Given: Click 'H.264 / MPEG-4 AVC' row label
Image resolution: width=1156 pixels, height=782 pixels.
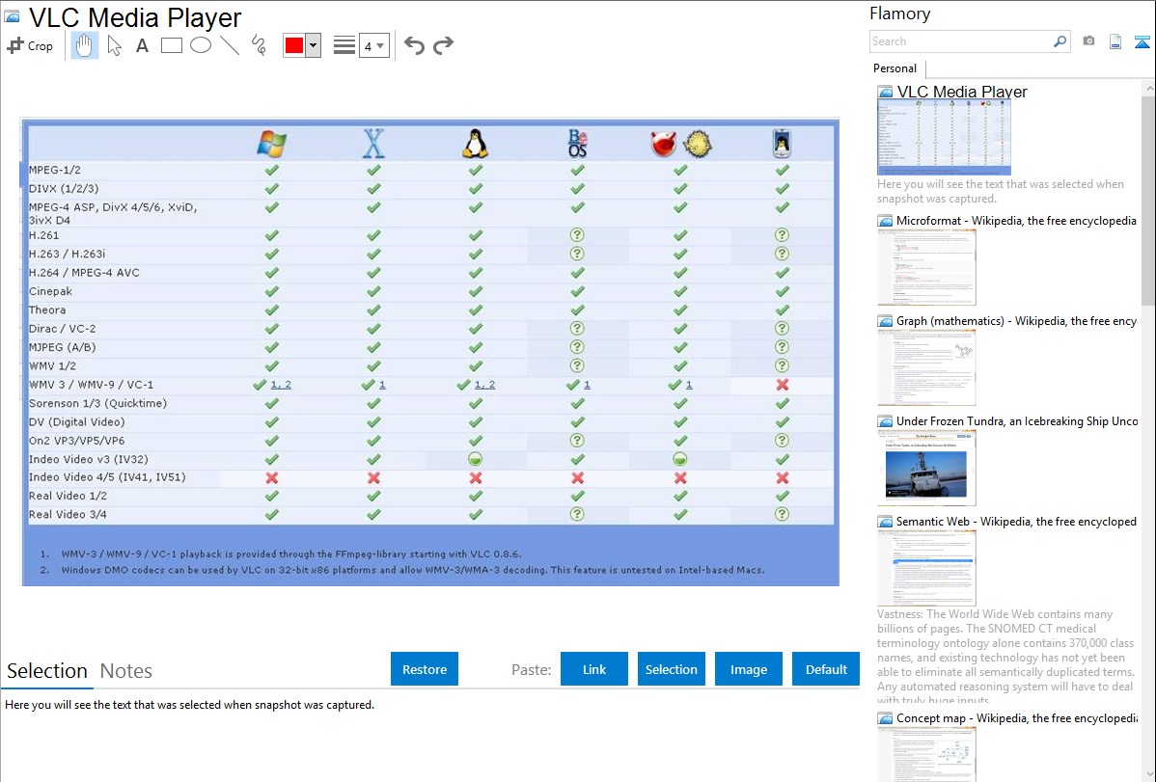Looking at the screenshot, I should point(84,273).
